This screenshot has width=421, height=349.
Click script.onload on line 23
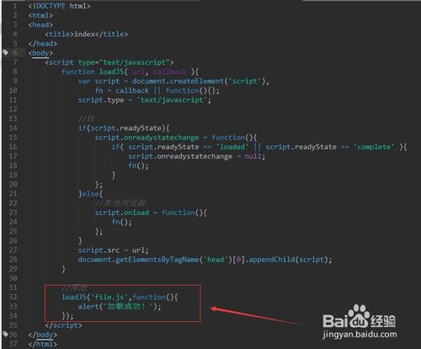click(x=121, y=212)
